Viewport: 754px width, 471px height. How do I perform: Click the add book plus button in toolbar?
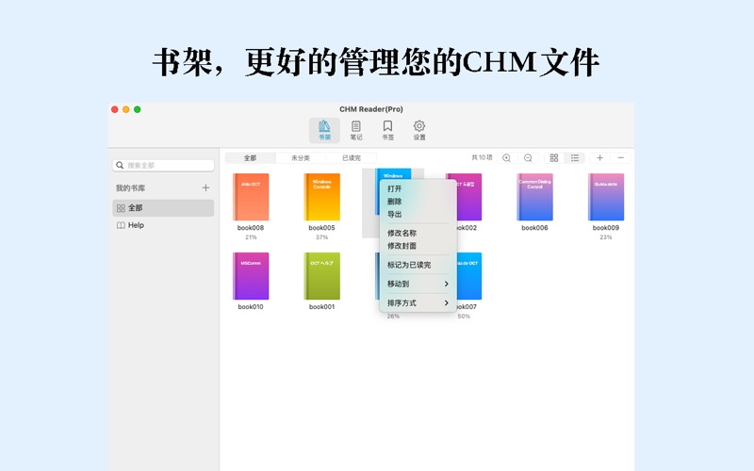point(600,158)
